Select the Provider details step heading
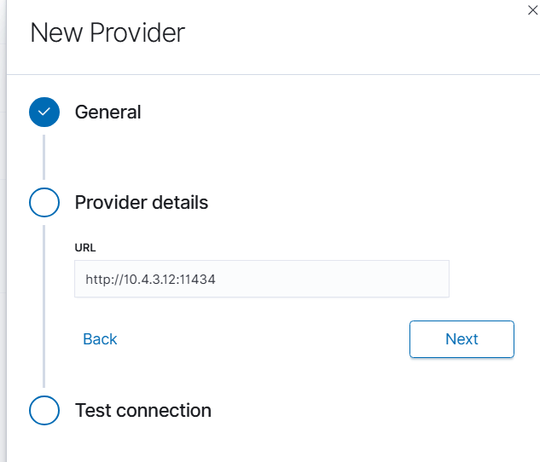540x462 pixels. tap(142, 203)
